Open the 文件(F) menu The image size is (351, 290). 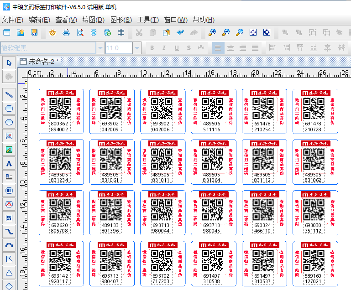point(12,20)
